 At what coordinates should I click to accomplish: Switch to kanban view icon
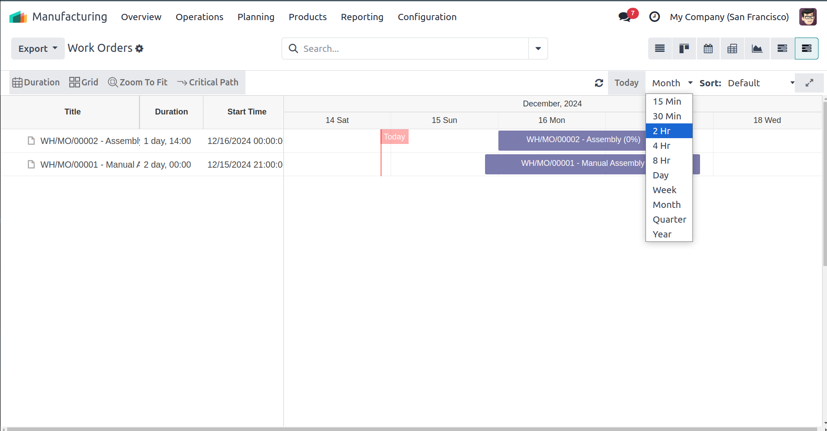684,49
